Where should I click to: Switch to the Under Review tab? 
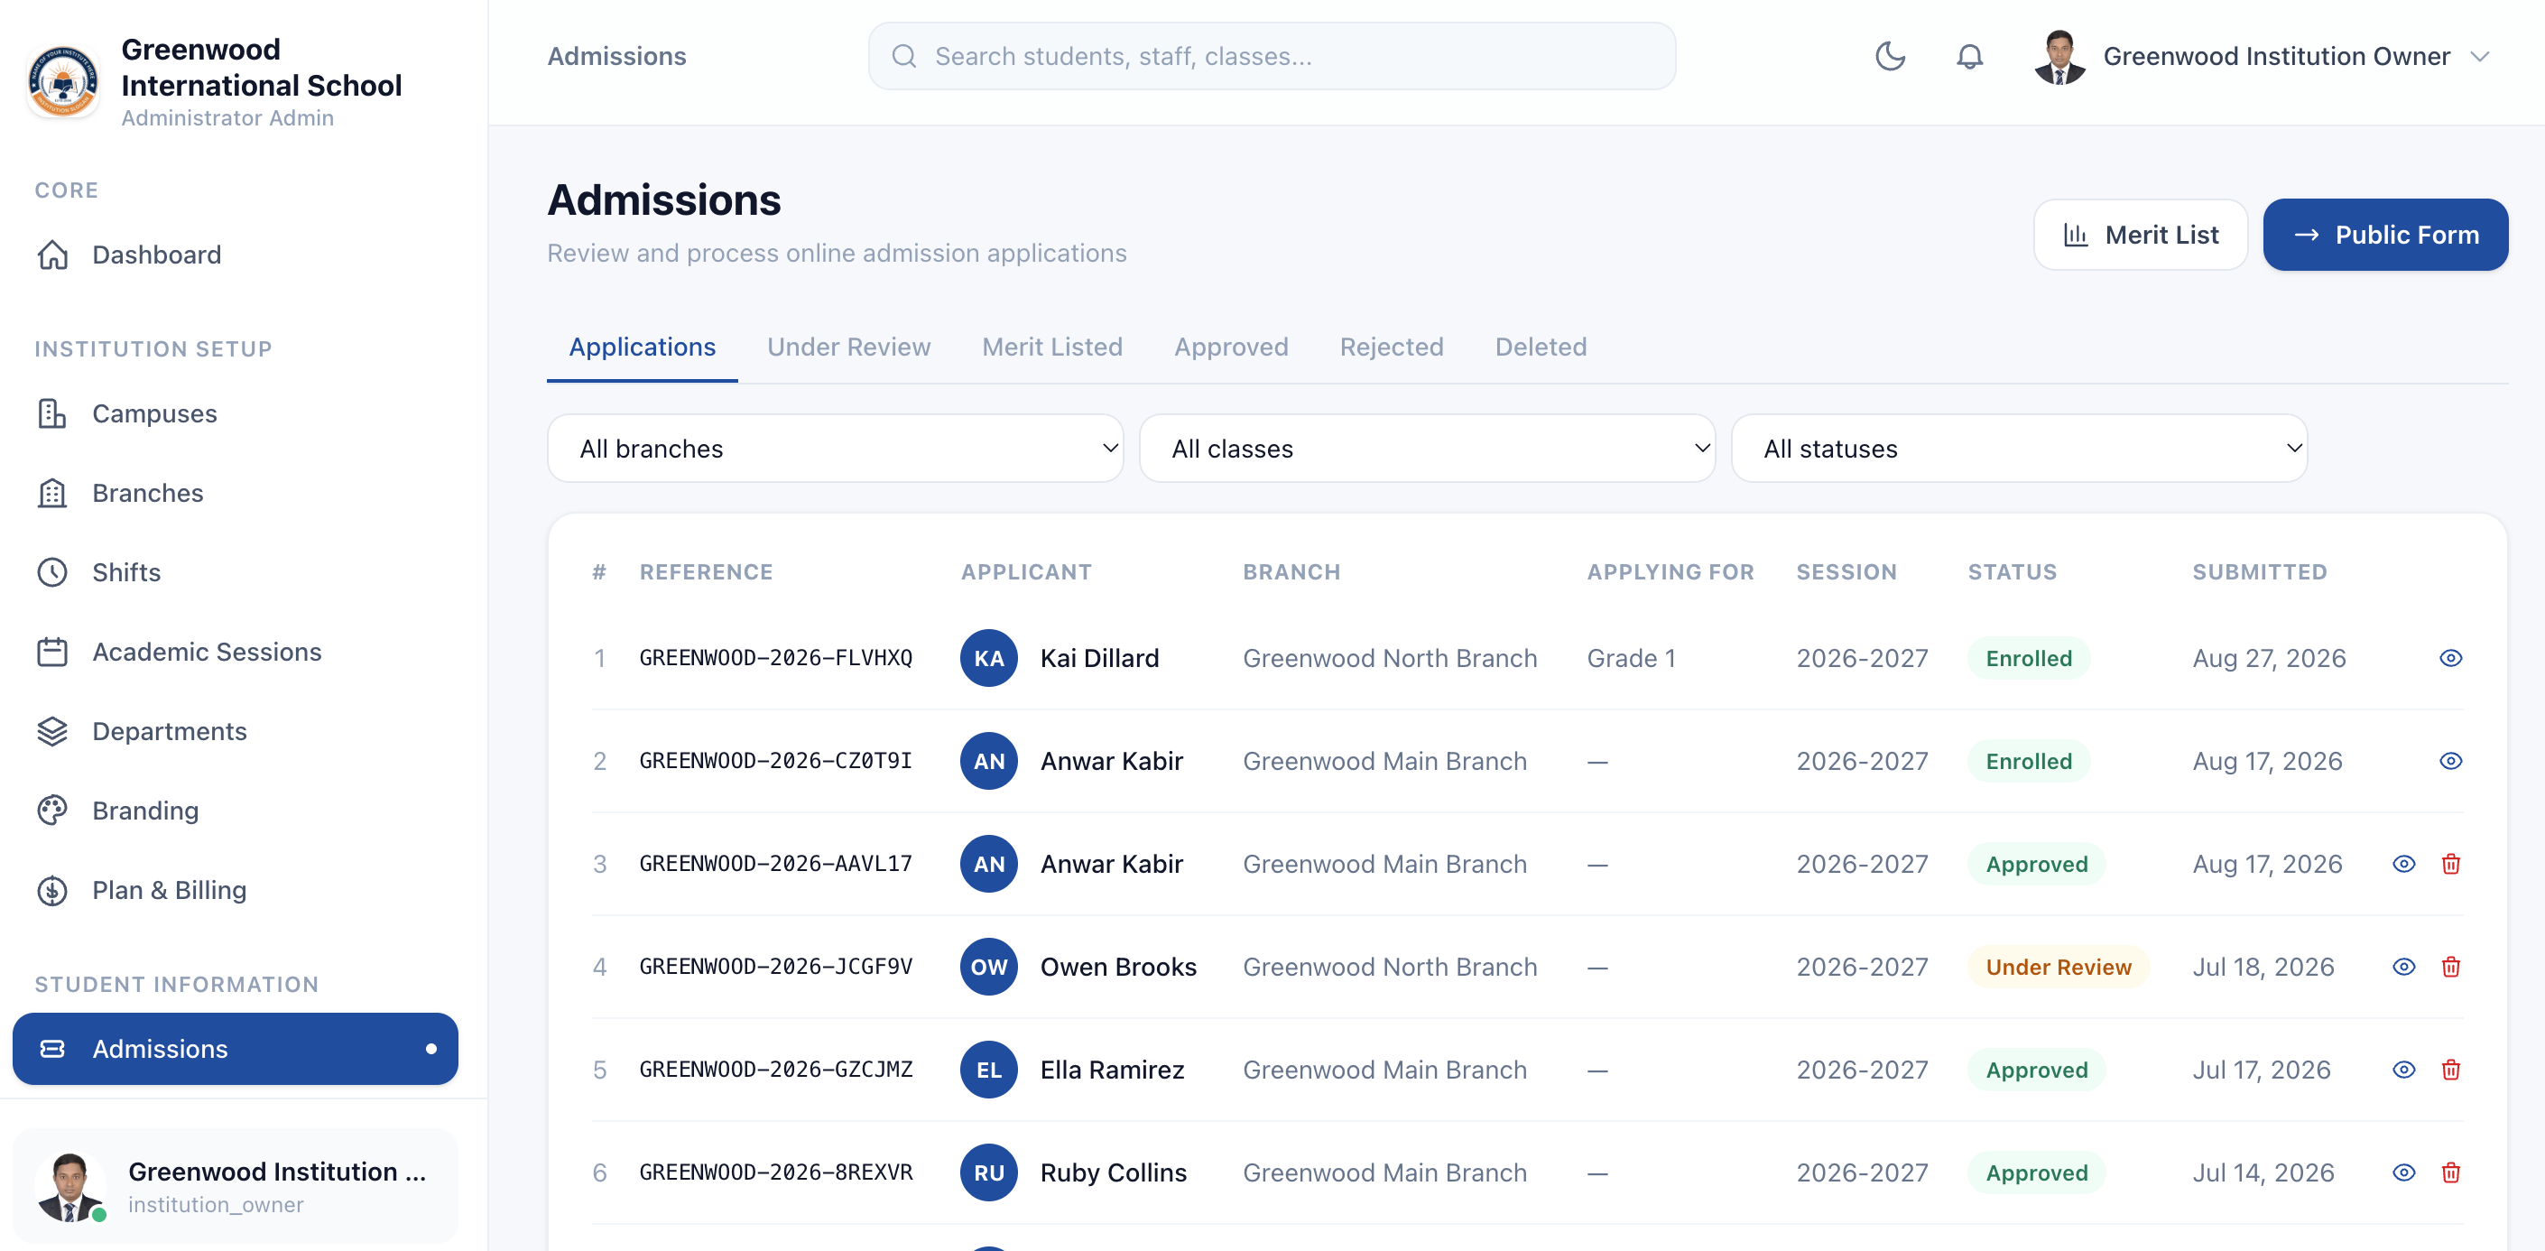pyautogui.click(x=848, y=347)
